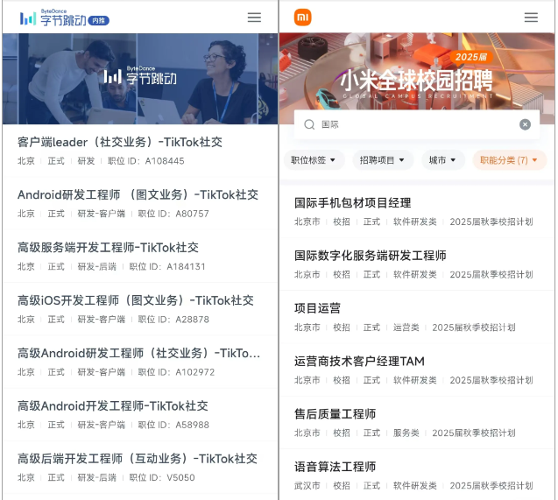The height and width of the screenshot is (500, 558).
Task: Open 运营商技术客户经理TAM job listing
Action: coord(417,370)
